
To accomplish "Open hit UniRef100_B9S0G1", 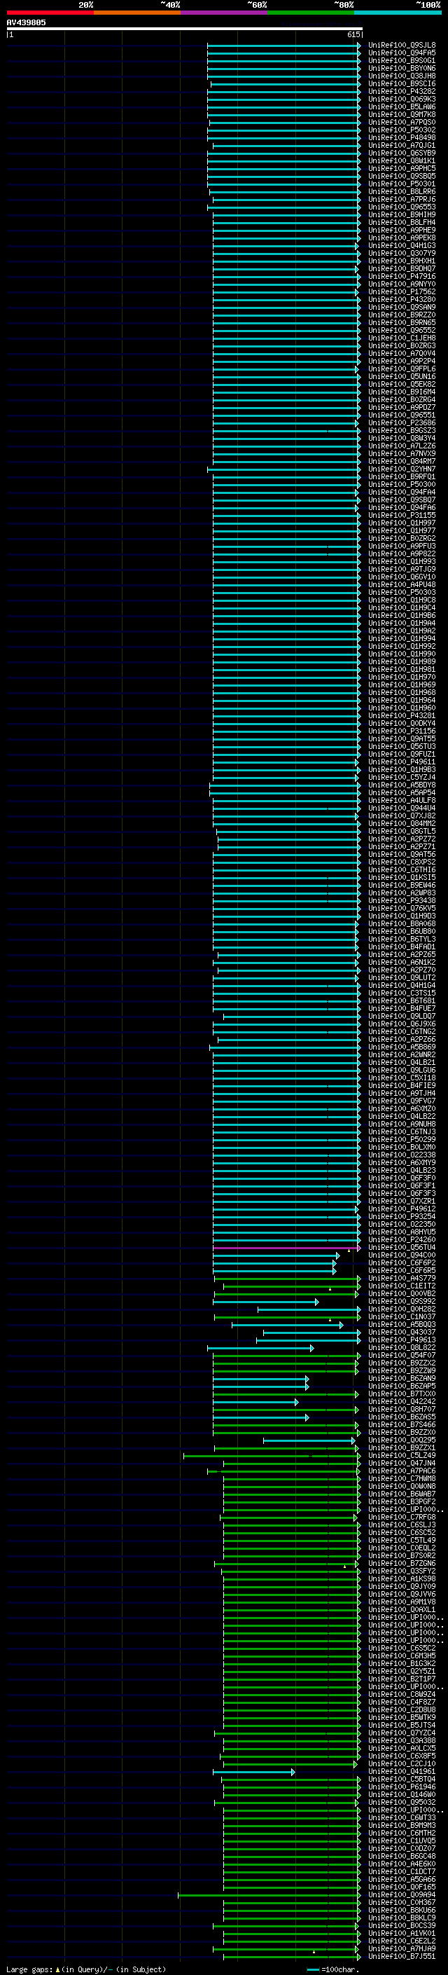I will (x=401, y=60).
